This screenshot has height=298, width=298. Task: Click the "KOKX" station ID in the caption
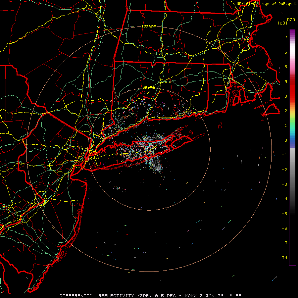(x=191, y=296)
